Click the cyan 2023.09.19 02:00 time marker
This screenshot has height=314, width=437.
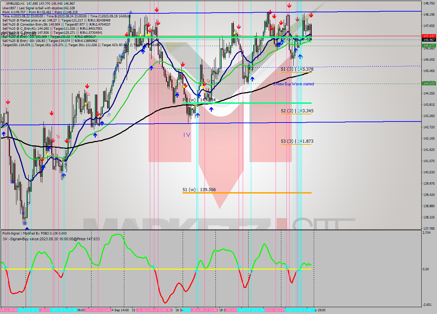pyautogui.click(x=250, y=310)
